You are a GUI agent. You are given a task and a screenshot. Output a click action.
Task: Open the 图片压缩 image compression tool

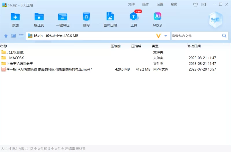[x=110, y=16]
